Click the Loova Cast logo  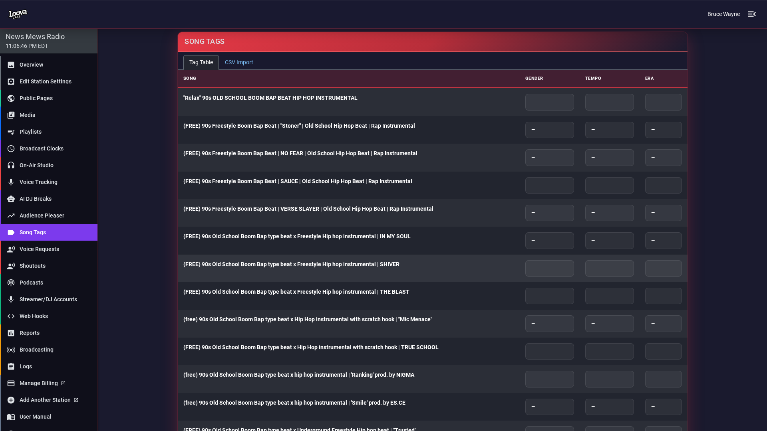18,14
